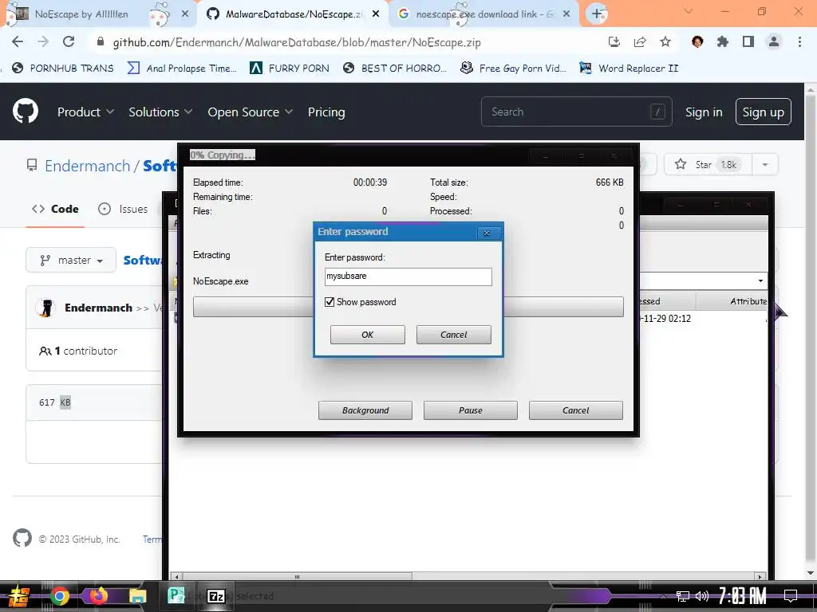Go back using the browser back arrow

tap(18, 41)
